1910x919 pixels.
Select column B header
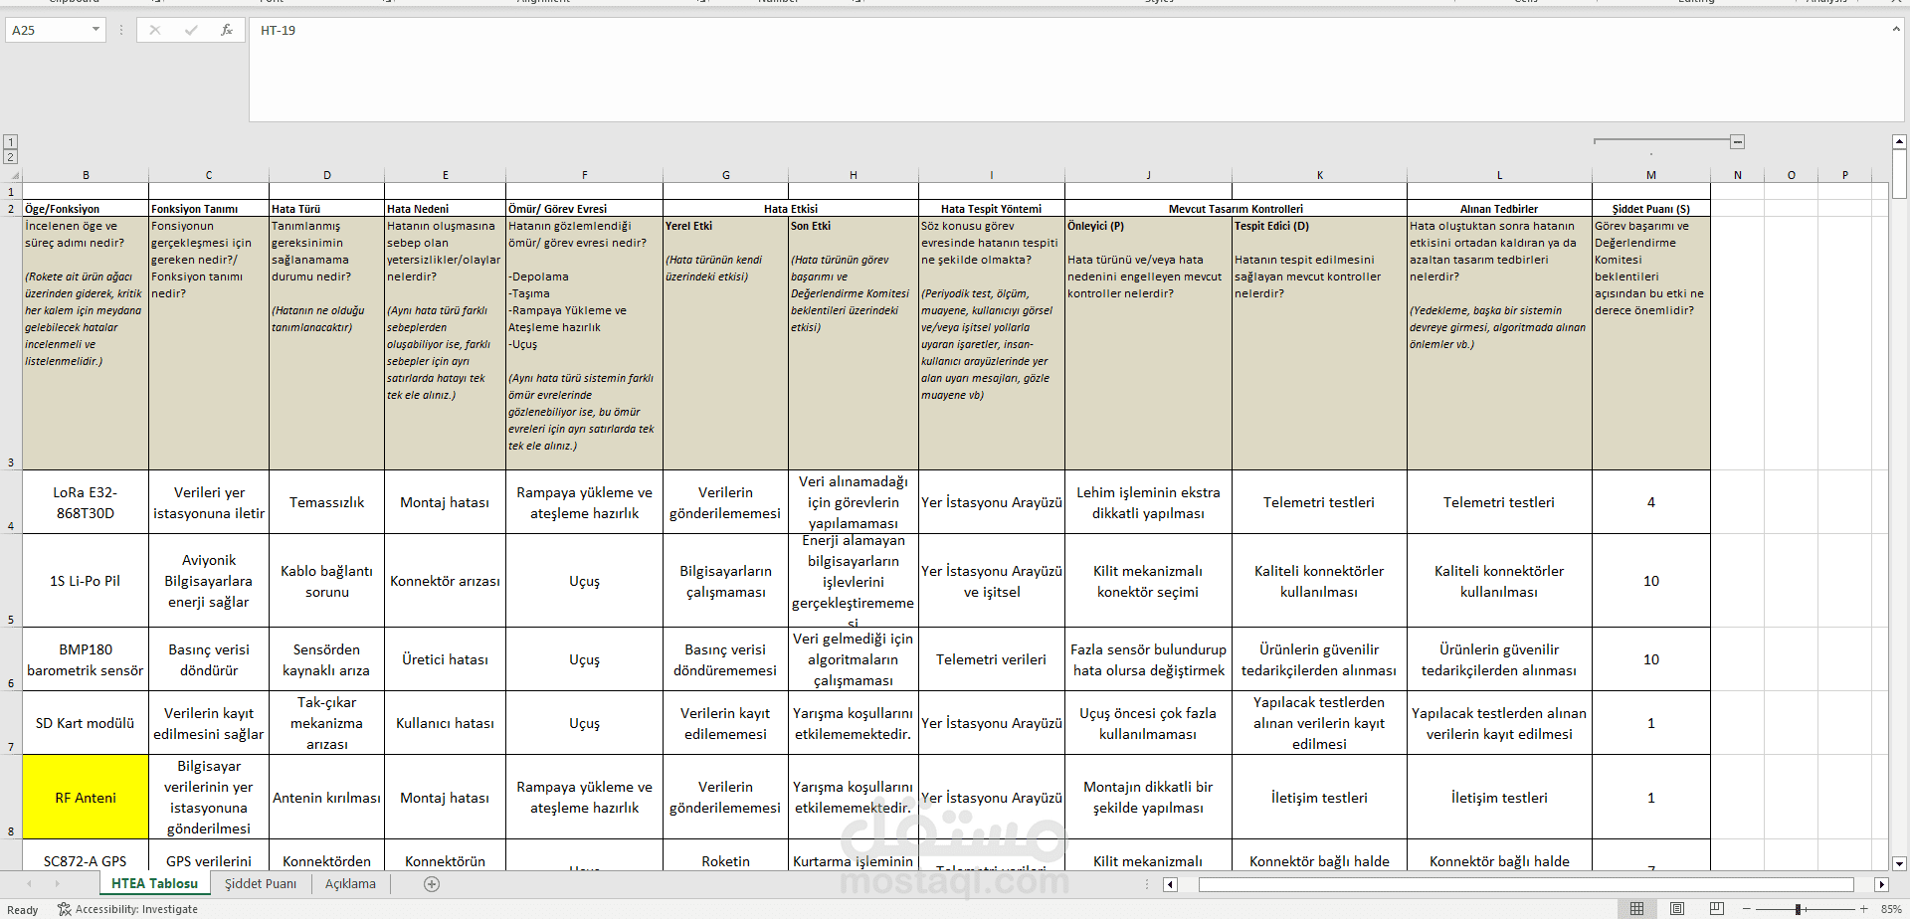86,175
